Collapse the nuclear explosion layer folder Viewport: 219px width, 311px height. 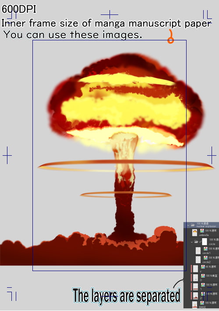[x=188, y=225]
